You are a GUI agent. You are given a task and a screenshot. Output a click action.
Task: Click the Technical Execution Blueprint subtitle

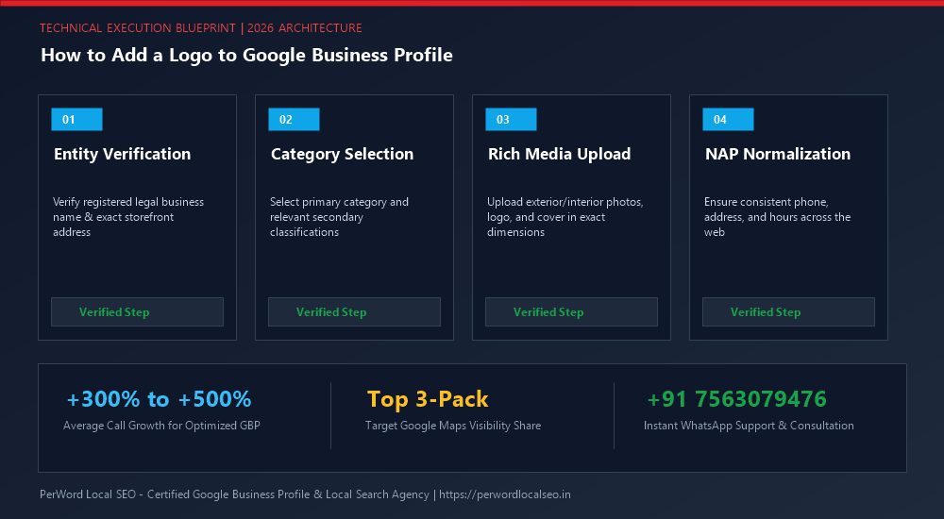(200, 27)
